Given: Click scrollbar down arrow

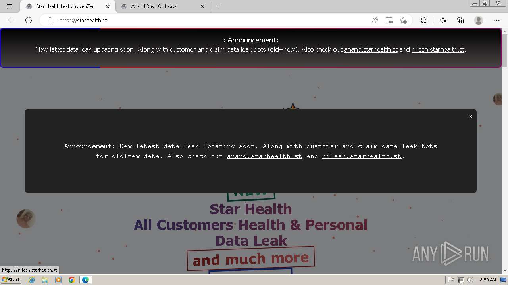Looking at the screenshot, I should (x=505, y=270).
